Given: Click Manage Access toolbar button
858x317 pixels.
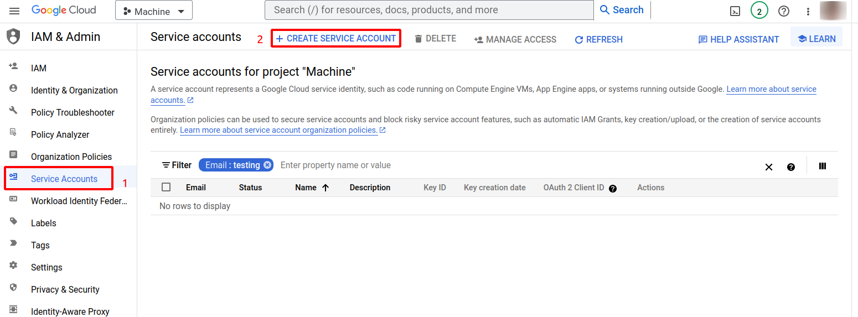Looking at the screenshot, I should click(x=515, y=40).
